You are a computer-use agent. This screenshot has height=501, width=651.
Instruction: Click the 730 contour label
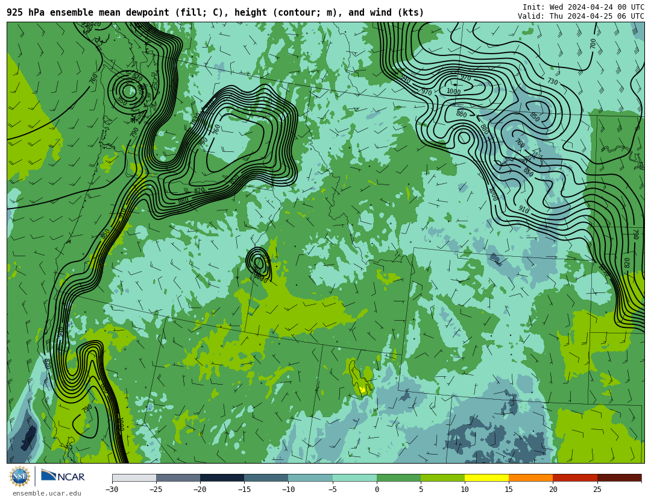pyautogui.click(x=553, y=81)
